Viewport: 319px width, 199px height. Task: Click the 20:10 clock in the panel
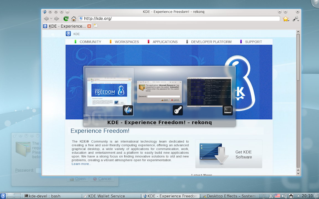point(307,196)
